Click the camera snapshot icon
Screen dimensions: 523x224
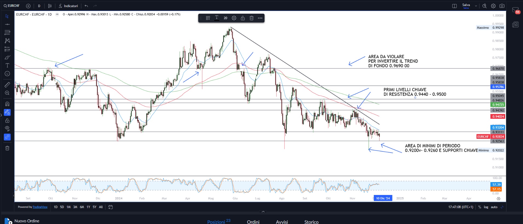502,6
